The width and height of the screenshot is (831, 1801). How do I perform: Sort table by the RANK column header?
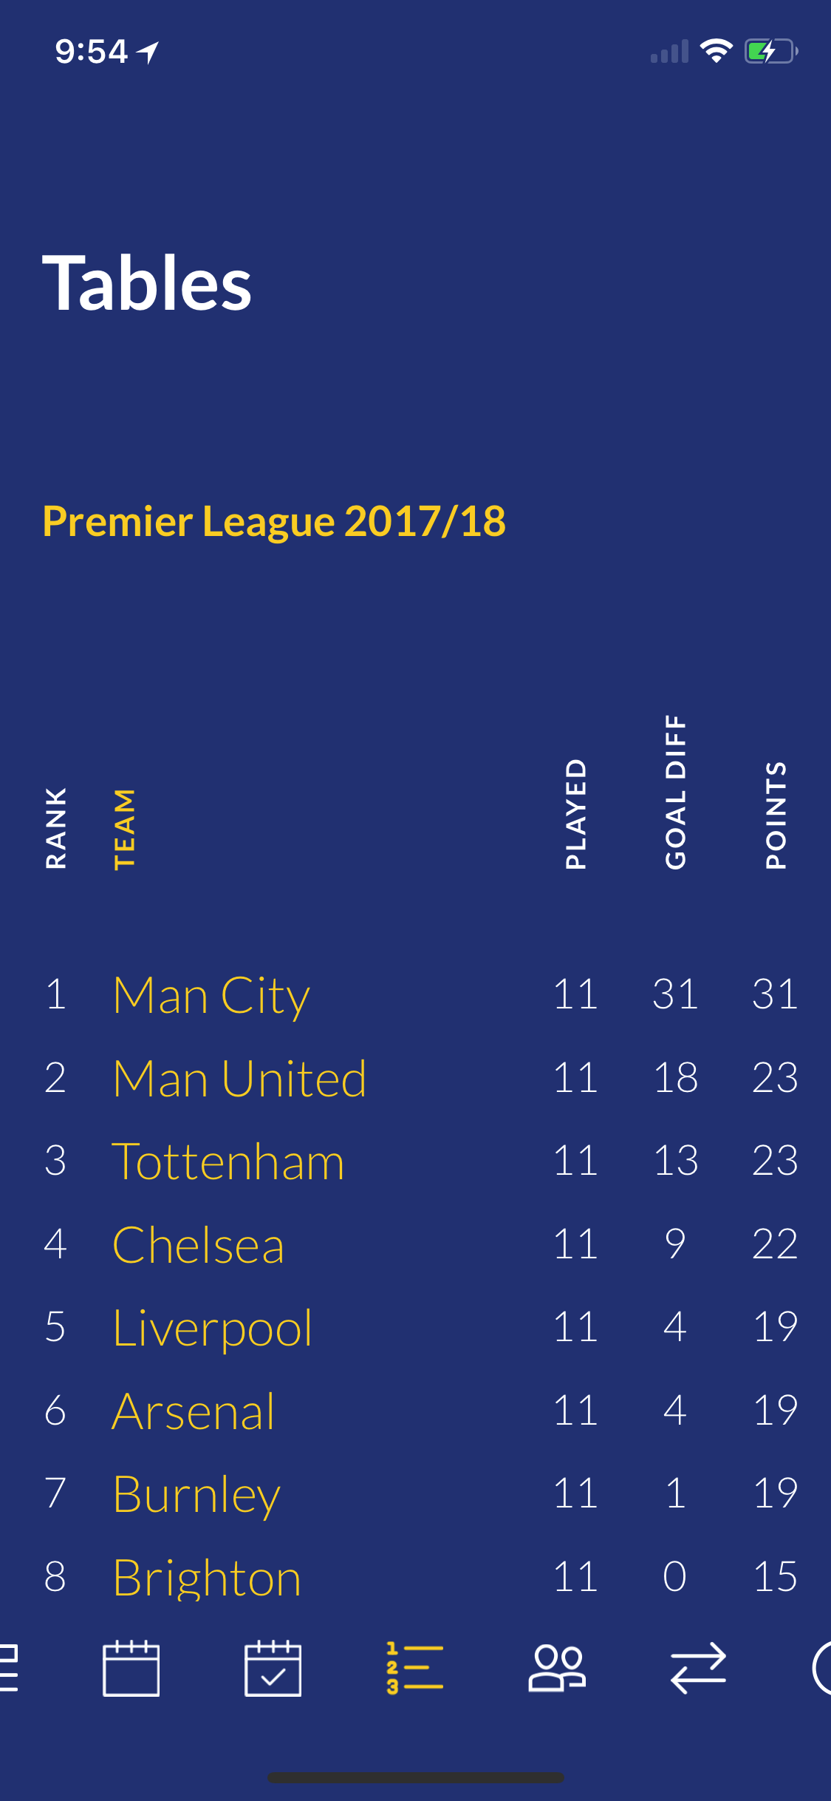[x=56, y=827]
